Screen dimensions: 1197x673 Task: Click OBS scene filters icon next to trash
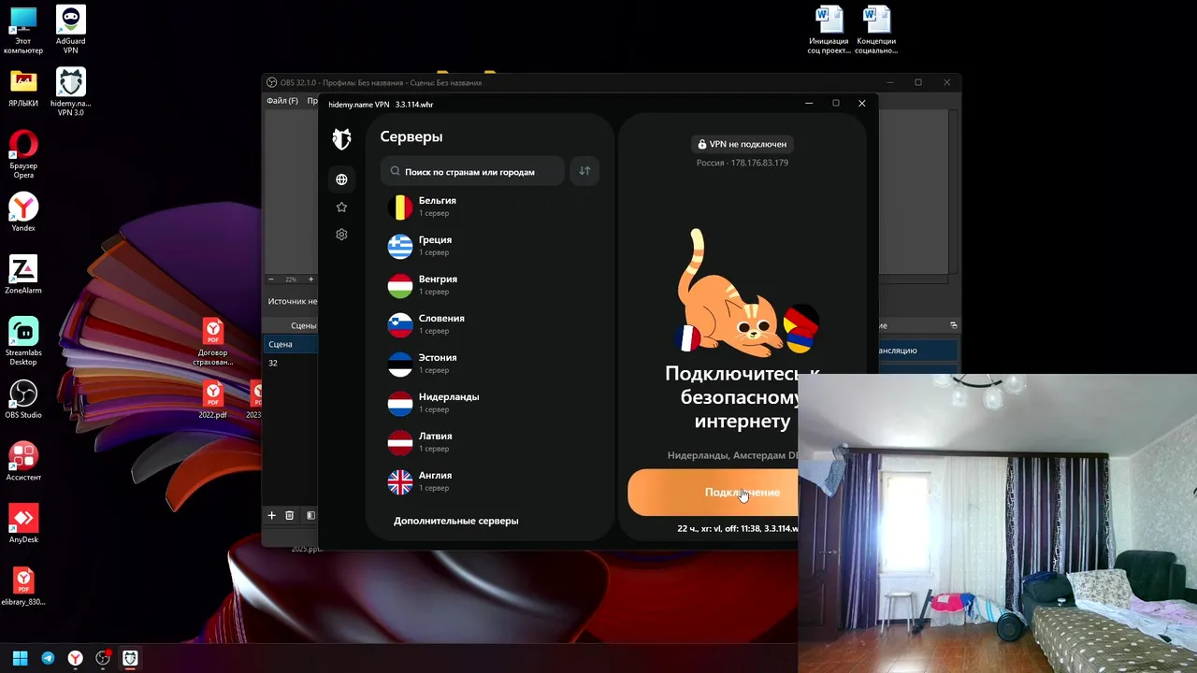point(311,515)
